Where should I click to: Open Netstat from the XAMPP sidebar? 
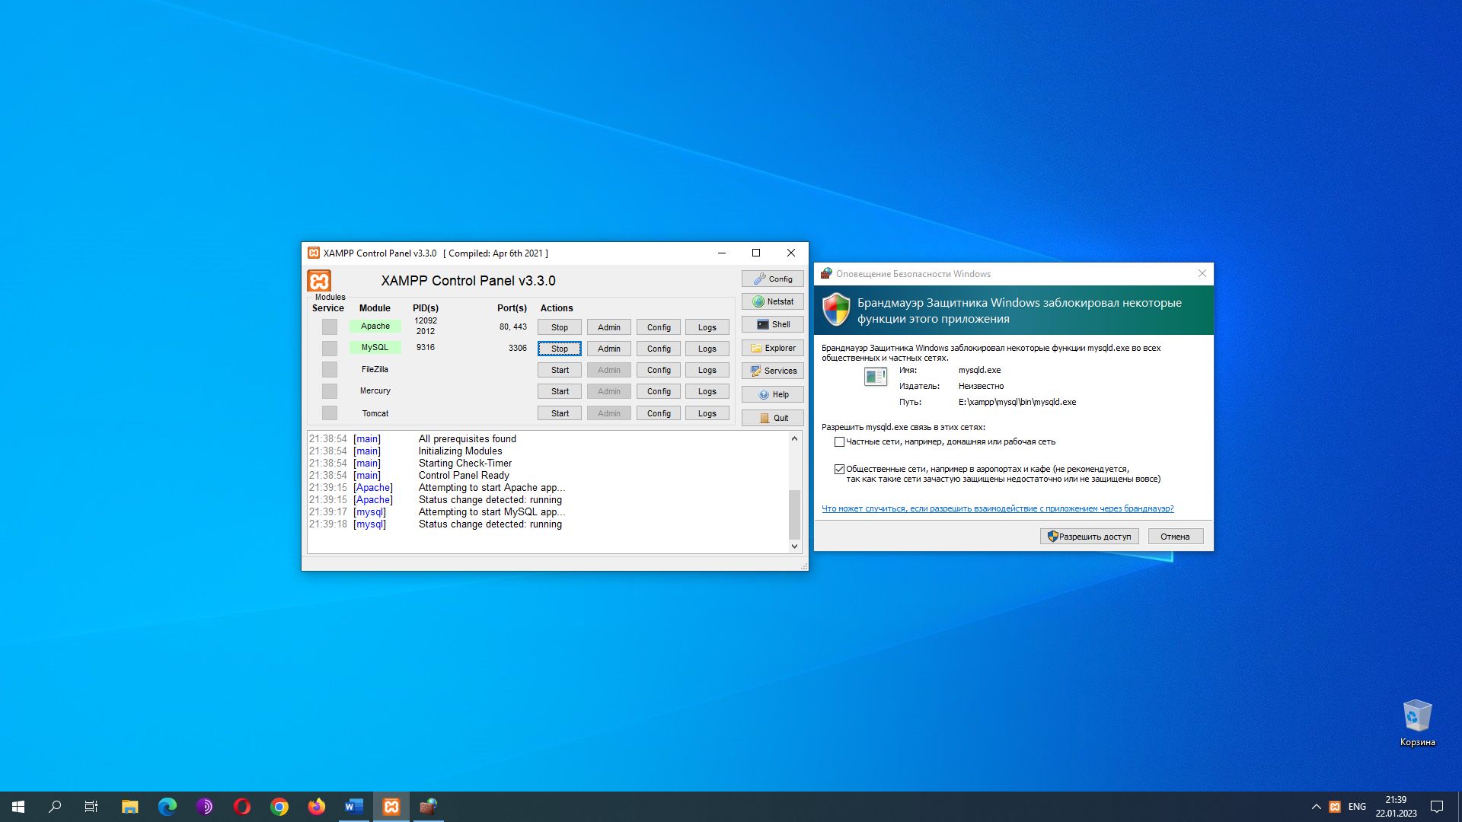(772, 301)
